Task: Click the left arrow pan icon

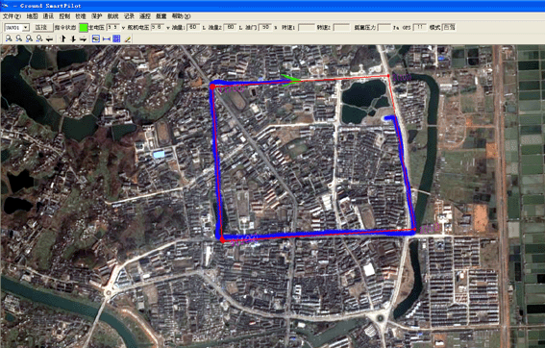Action: 50,39
